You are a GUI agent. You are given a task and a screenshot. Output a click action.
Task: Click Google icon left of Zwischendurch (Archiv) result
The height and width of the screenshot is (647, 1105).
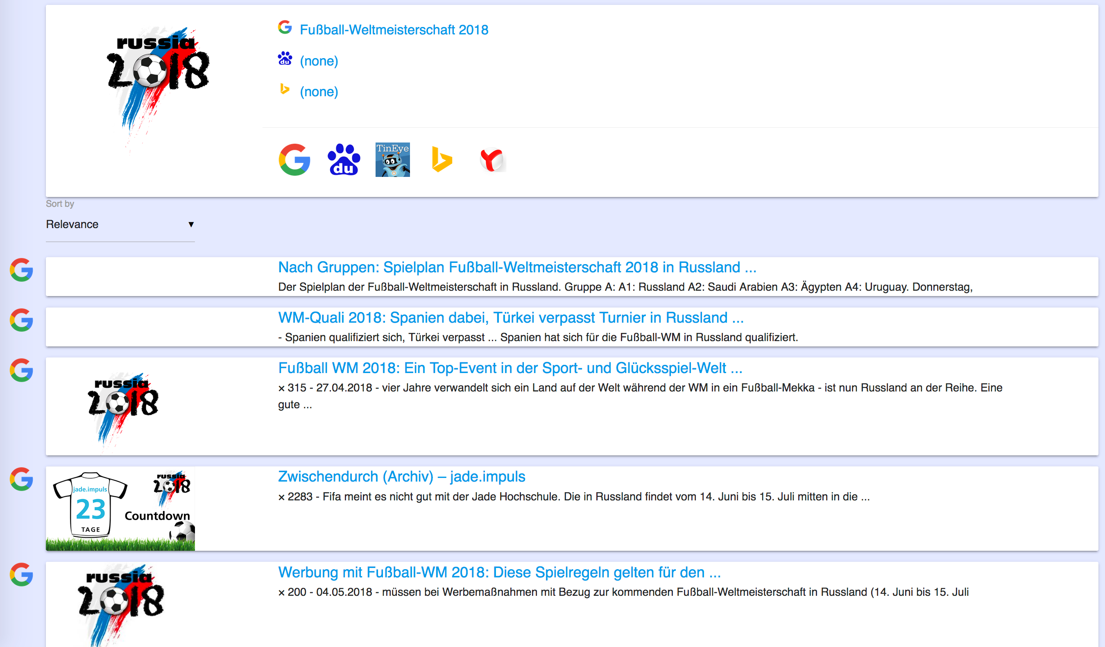click(x=21, y=479)
